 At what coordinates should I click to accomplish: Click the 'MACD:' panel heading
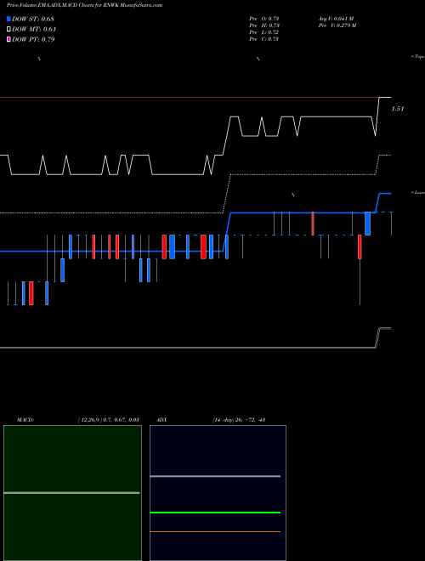(x=25, y=420)
